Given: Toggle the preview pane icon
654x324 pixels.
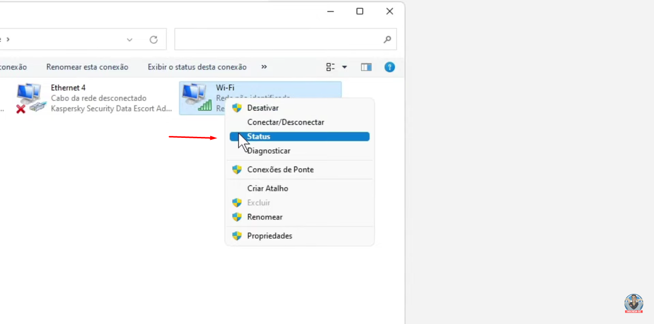Looking at the screenshot, I should click(x=366, y=67).
